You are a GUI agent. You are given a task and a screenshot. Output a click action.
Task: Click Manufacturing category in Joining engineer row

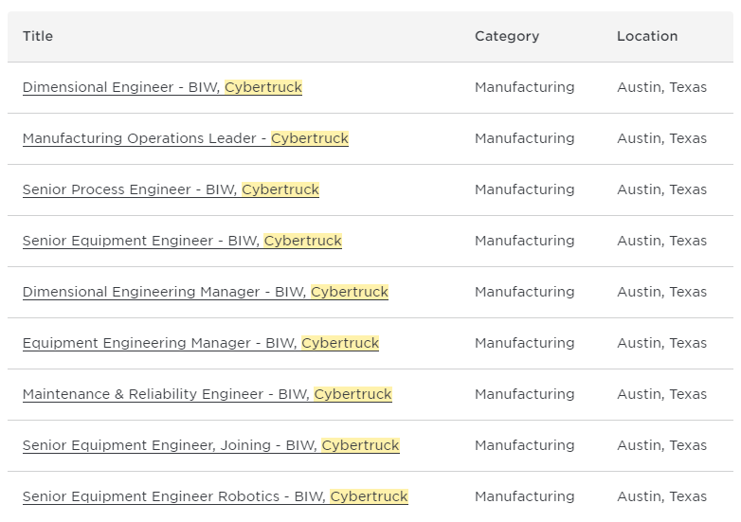coord(524,445)
